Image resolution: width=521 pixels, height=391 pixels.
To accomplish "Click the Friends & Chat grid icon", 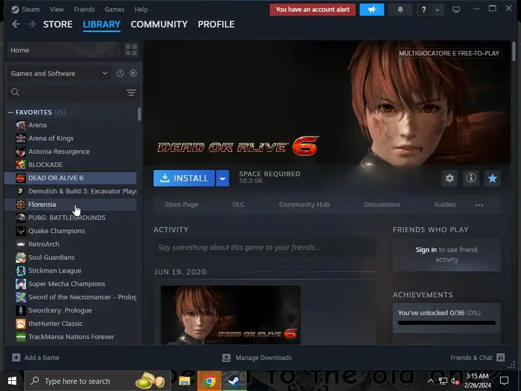I will 501,357.
